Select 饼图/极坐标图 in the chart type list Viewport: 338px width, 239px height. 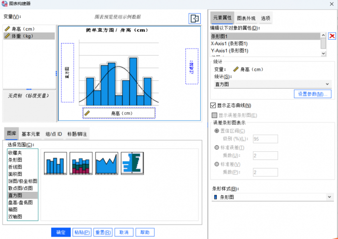[22, 181]
